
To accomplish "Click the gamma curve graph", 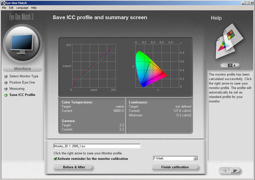I will tap(94, 66).
